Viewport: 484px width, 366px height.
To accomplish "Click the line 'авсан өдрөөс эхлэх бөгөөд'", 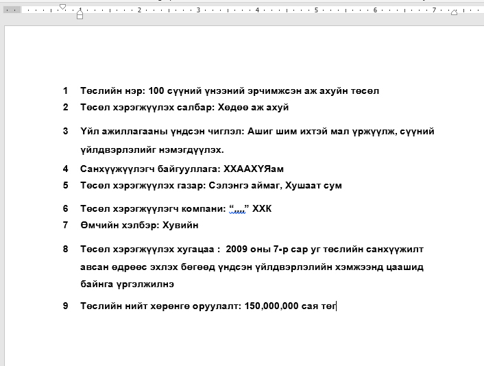I will point(252,267).
